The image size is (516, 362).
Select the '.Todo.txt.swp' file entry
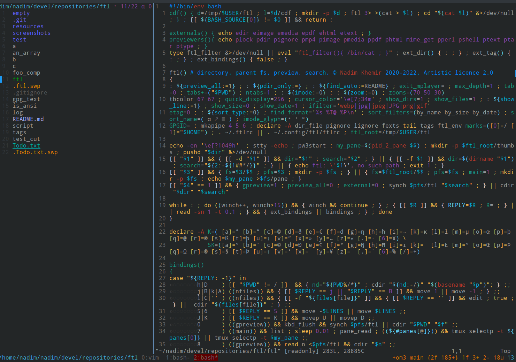[35, 152]
